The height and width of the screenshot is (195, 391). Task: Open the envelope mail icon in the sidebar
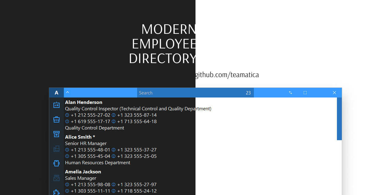tap(57, 178)
